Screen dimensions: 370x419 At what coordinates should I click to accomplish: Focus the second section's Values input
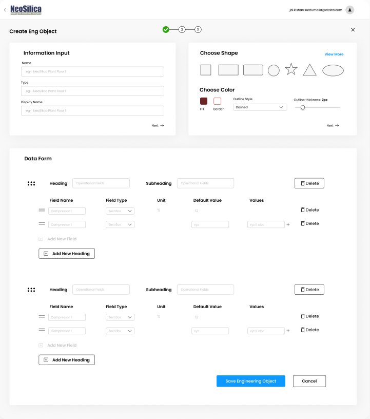pos(266,331)
